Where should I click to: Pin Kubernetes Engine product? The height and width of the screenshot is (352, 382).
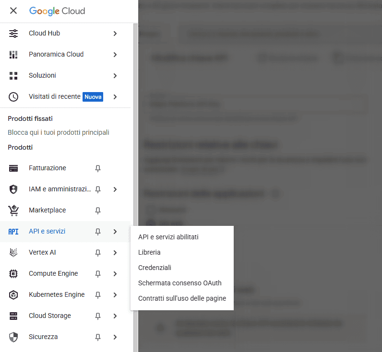click(x=98, y=295)
